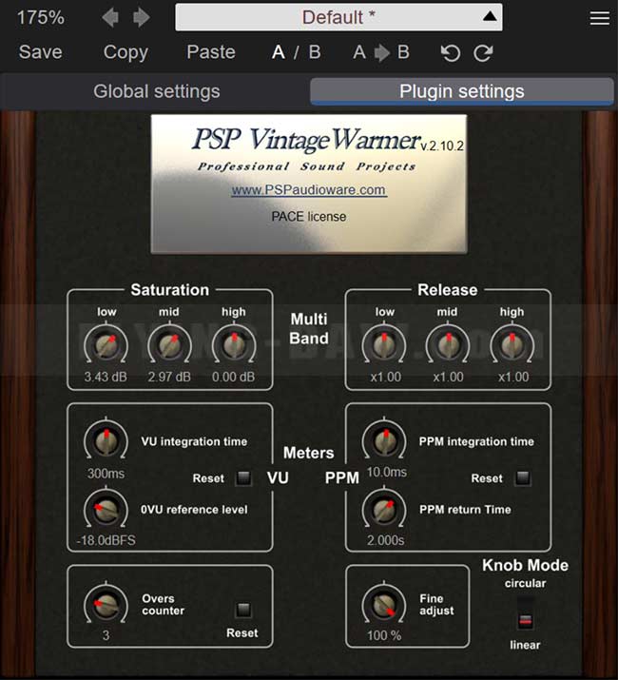Click the 2.000s PPM return value
This screenshot has height=680, width=618.
386,540
